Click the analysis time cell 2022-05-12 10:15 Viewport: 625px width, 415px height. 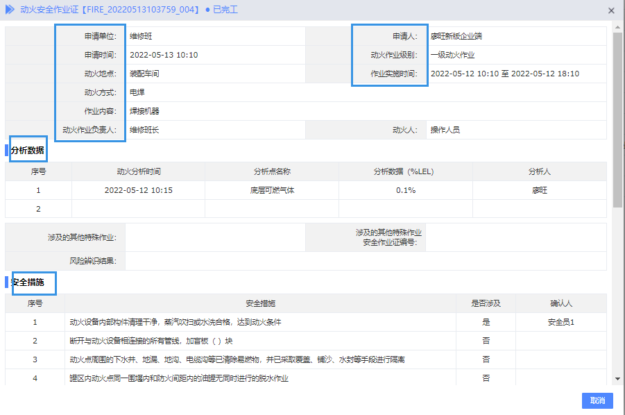(x=138, y=191)
